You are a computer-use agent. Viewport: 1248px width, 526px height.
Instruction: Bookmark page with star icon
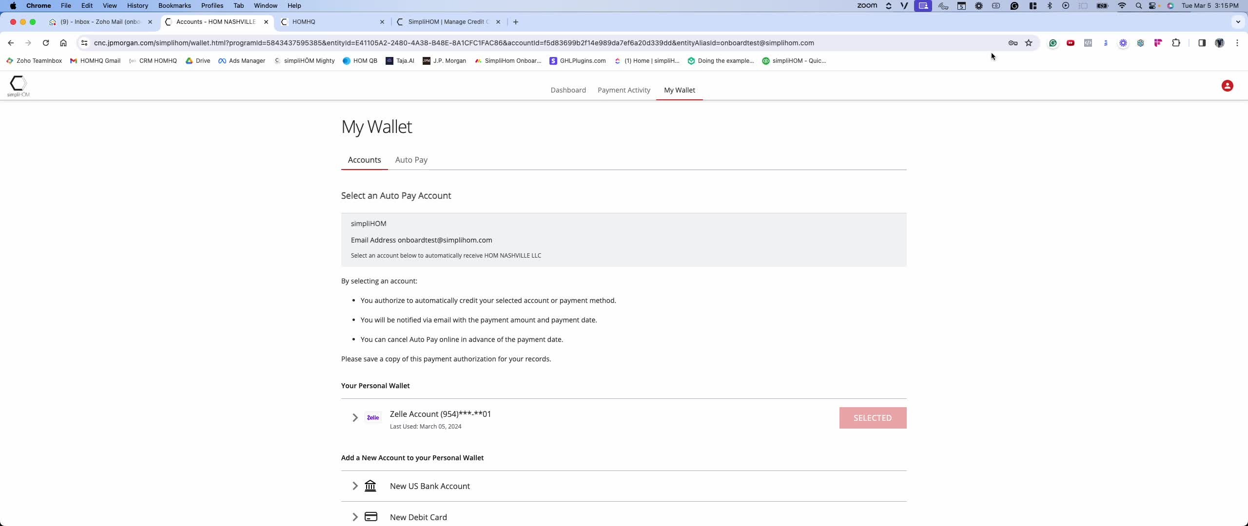(x=1029, y=43)
